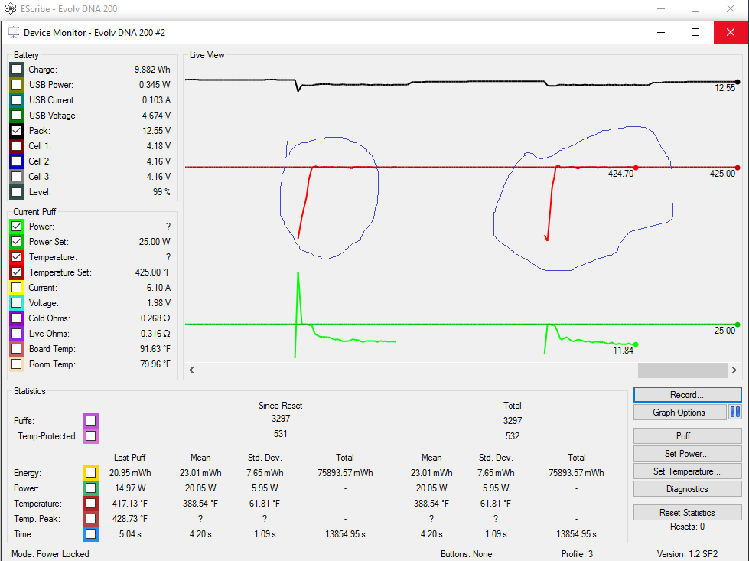Open the Diagnostics button
749x561 pixels.
coord(687,489)
